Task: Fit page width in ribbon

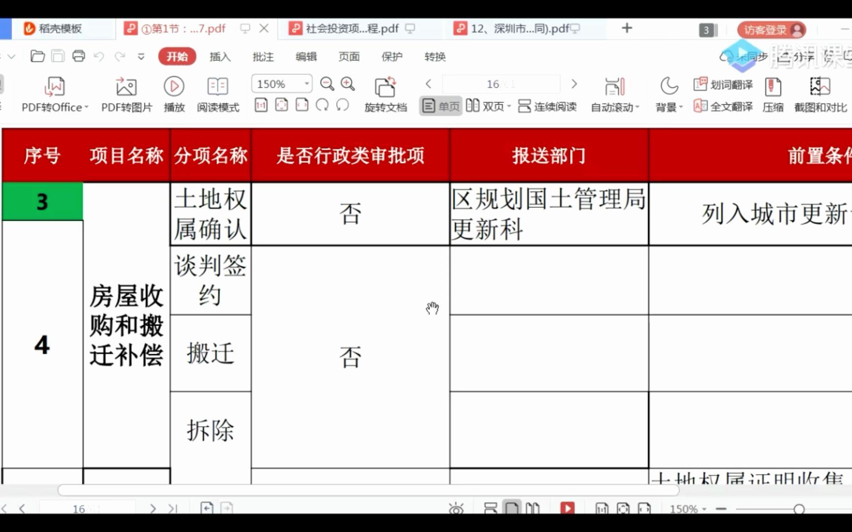Action: coord(302,105)
